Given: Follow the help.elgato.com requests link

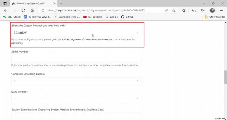Looking at the screenshot, I should 83,39.
